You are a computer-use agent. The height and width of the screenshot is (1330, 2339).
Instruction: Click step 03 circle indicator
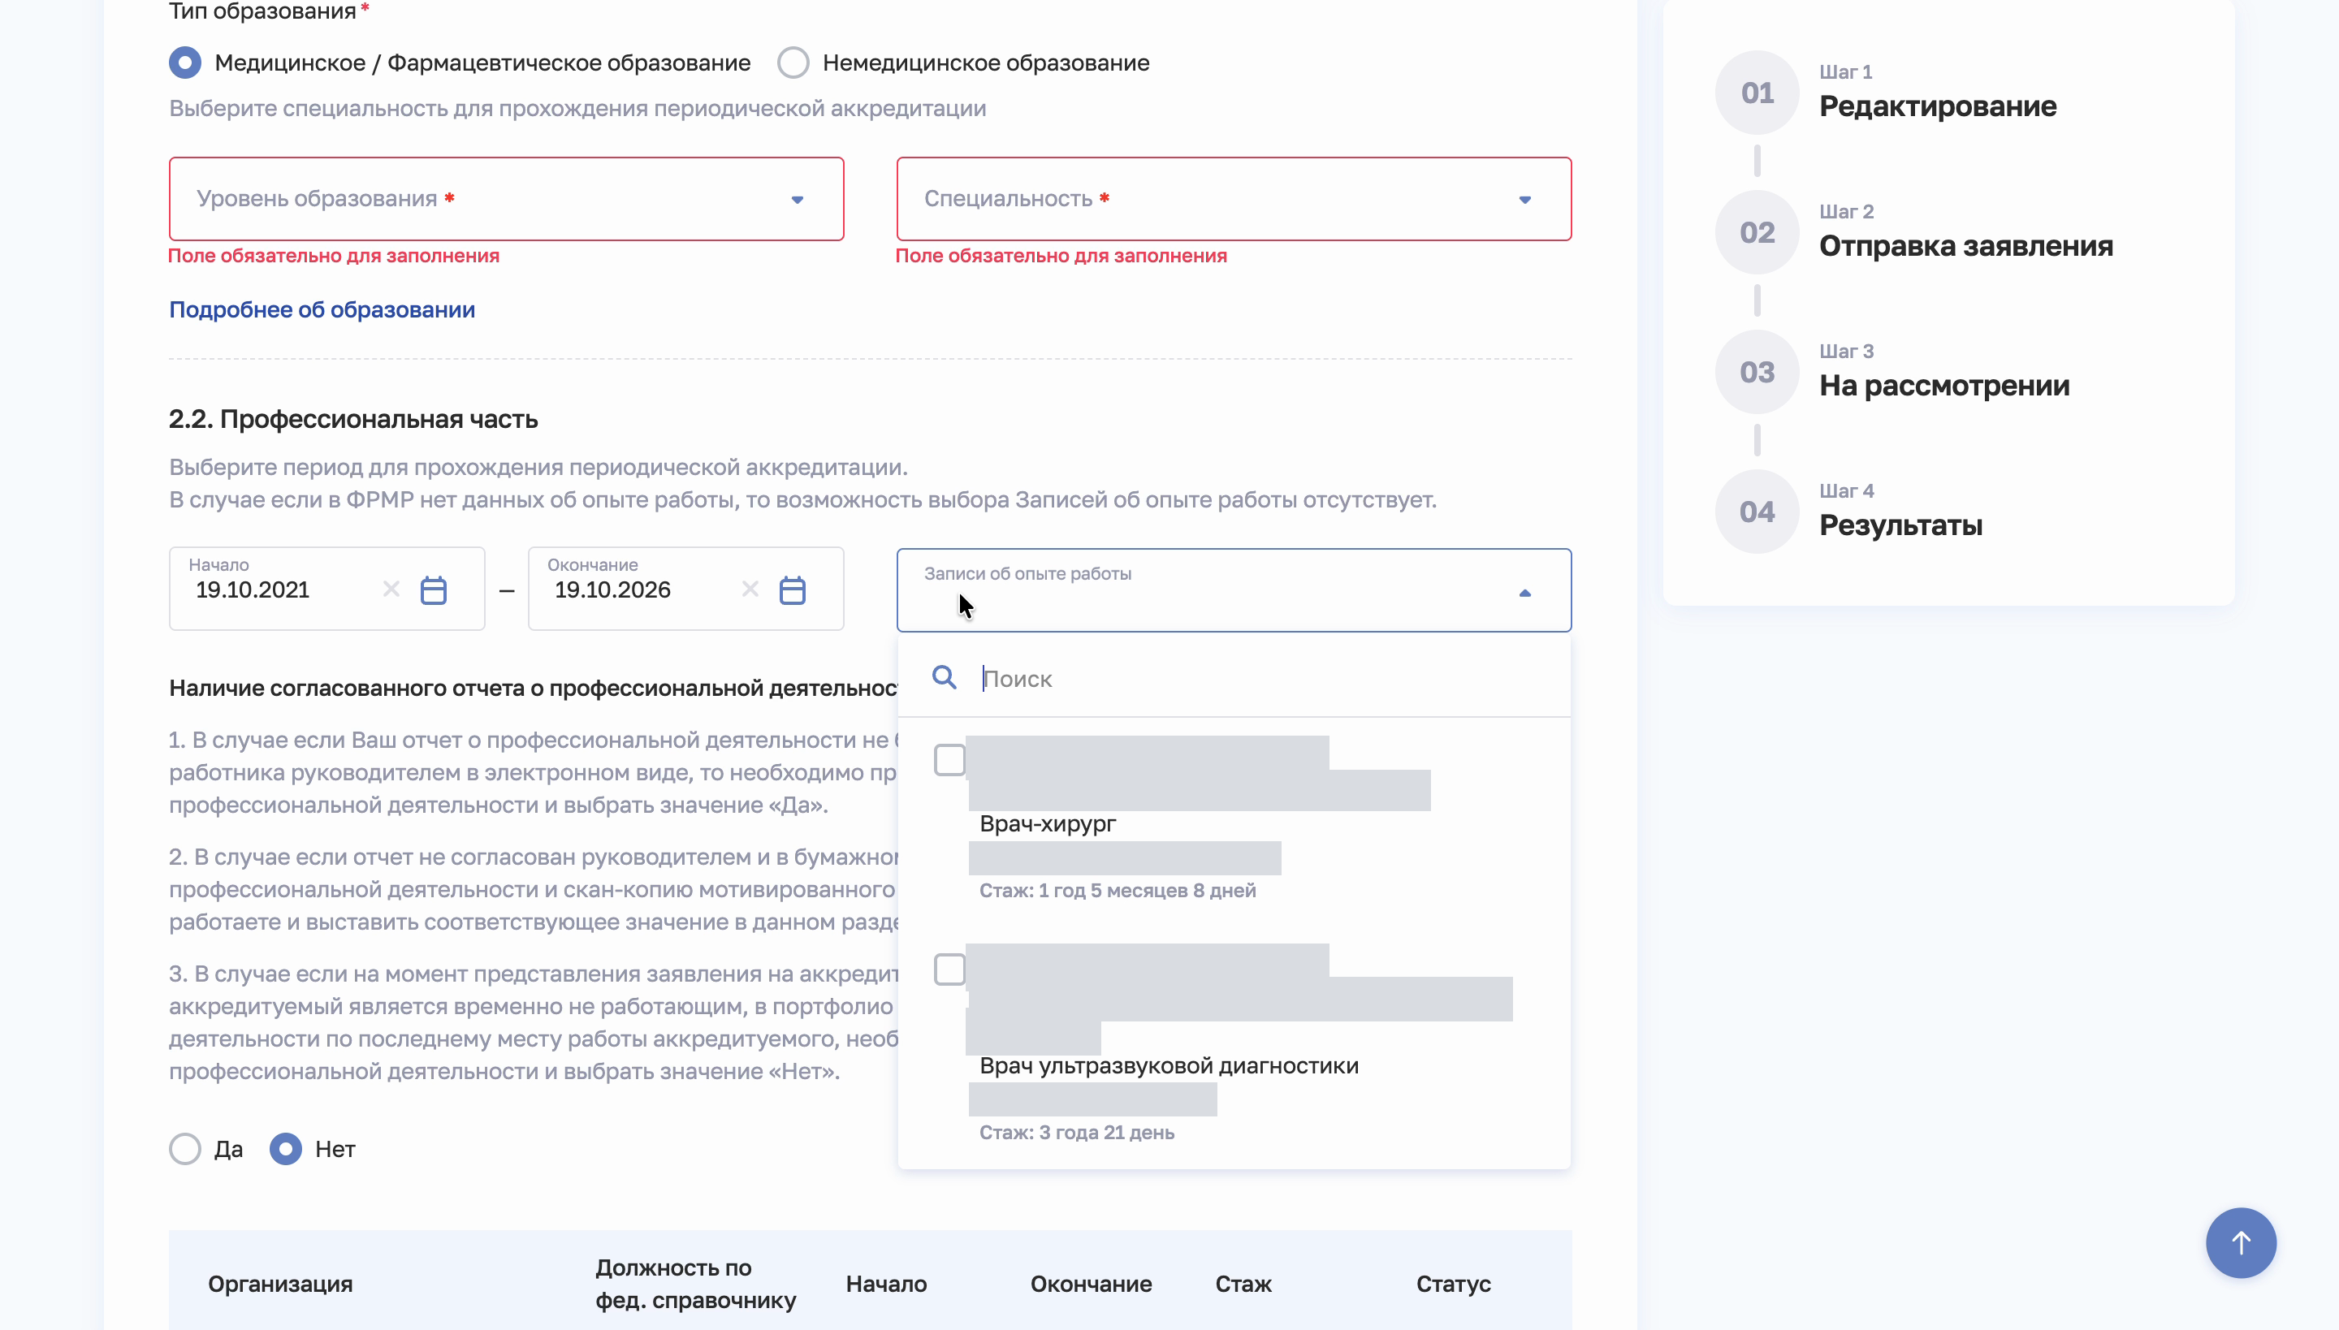(1757, 372)
